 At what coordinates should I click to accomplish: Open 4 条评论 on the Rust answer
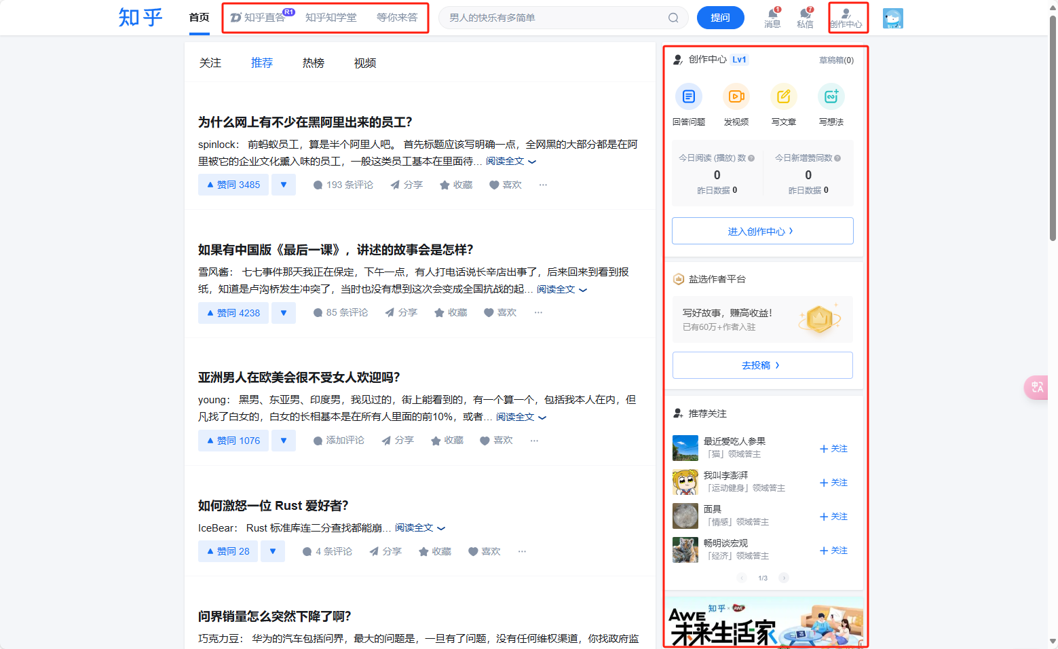(327, 551)
